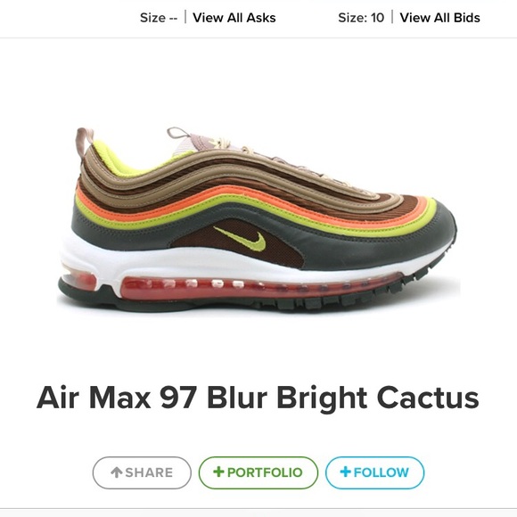Screen dimensions: 517x517
Task: Click the green plus icon beside Portfolio
Action: pos(218,472)
